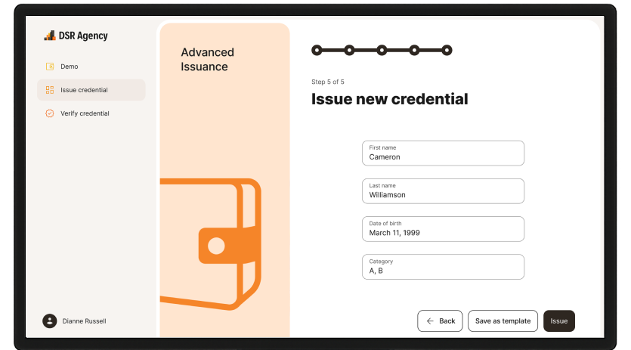Go to the second step progress dot

coord(349,51)
